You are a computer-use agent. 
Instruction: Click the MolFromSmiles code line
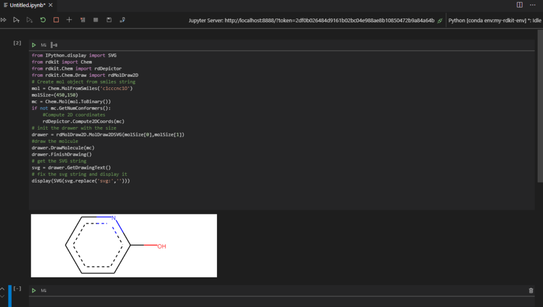[82, 88]
